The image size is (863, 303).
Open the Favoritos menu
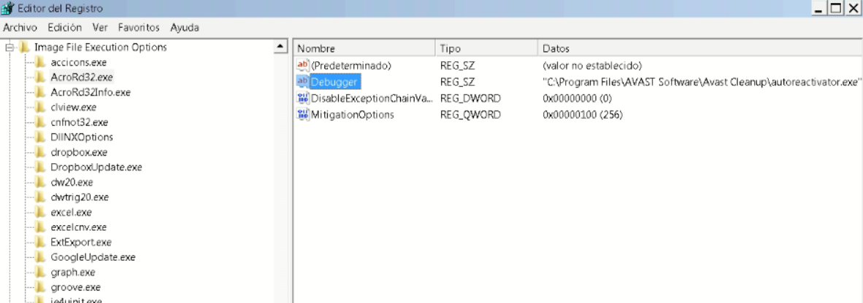point(139,28)
